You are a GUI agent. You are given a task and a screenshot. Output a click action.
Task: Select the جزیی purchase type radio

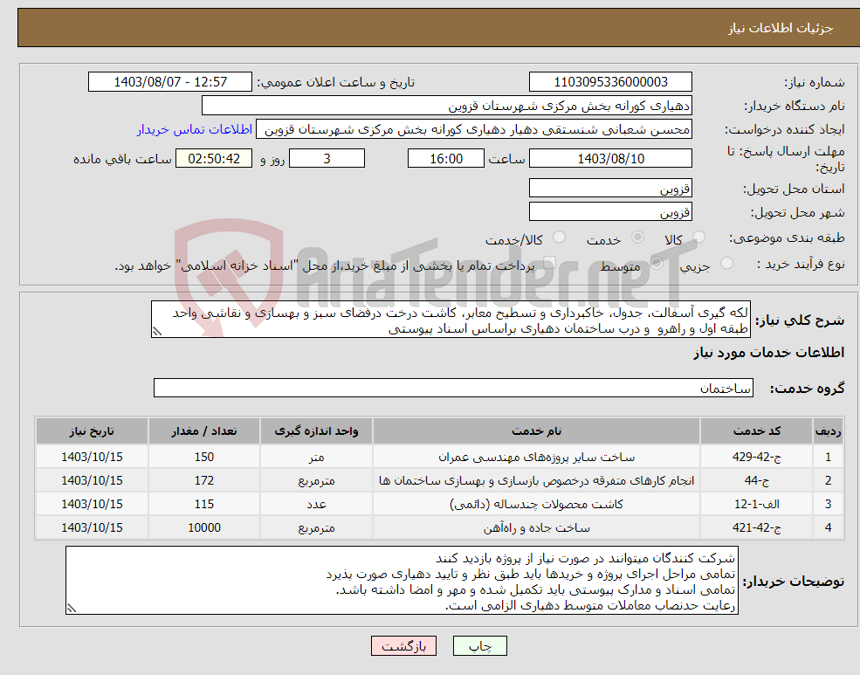[x=726, y=263]
